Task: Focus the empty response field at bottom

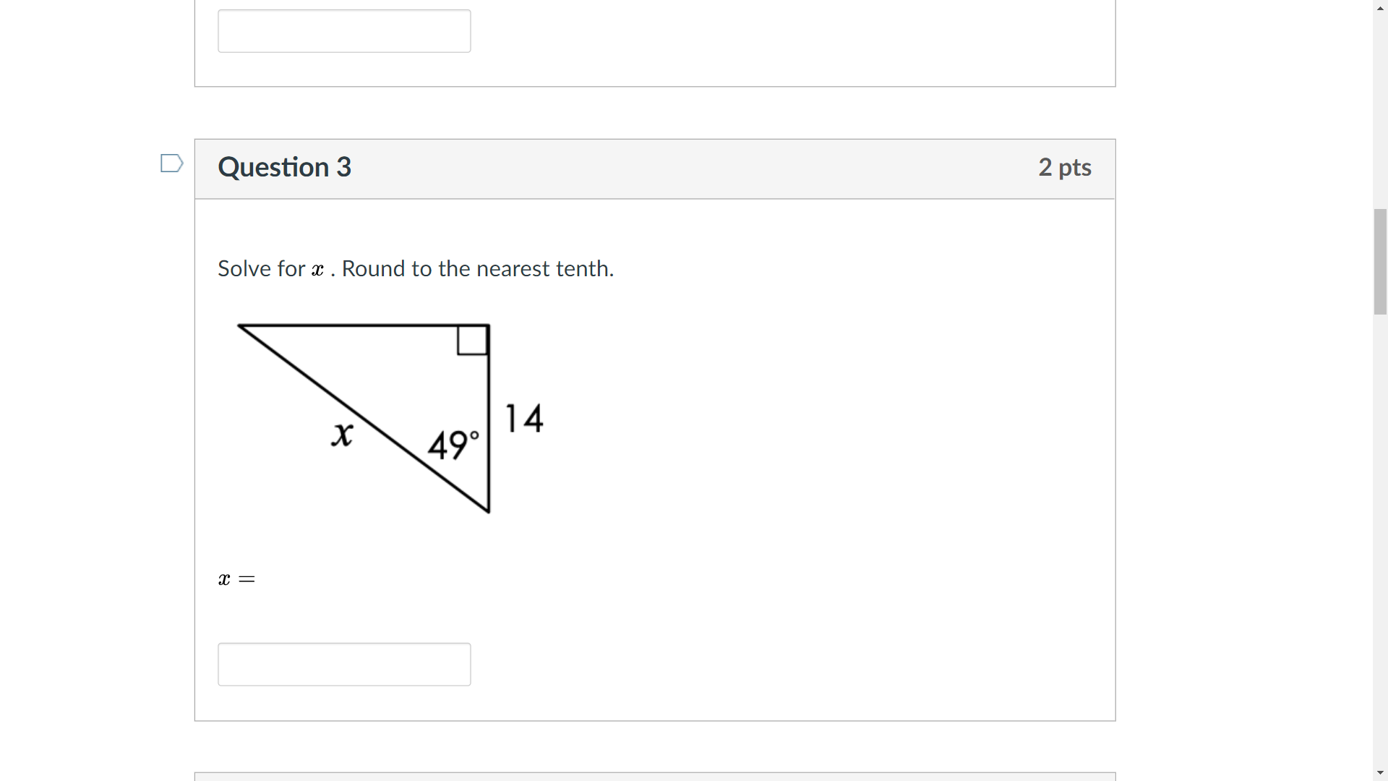Action: click(x=344, y=663)
